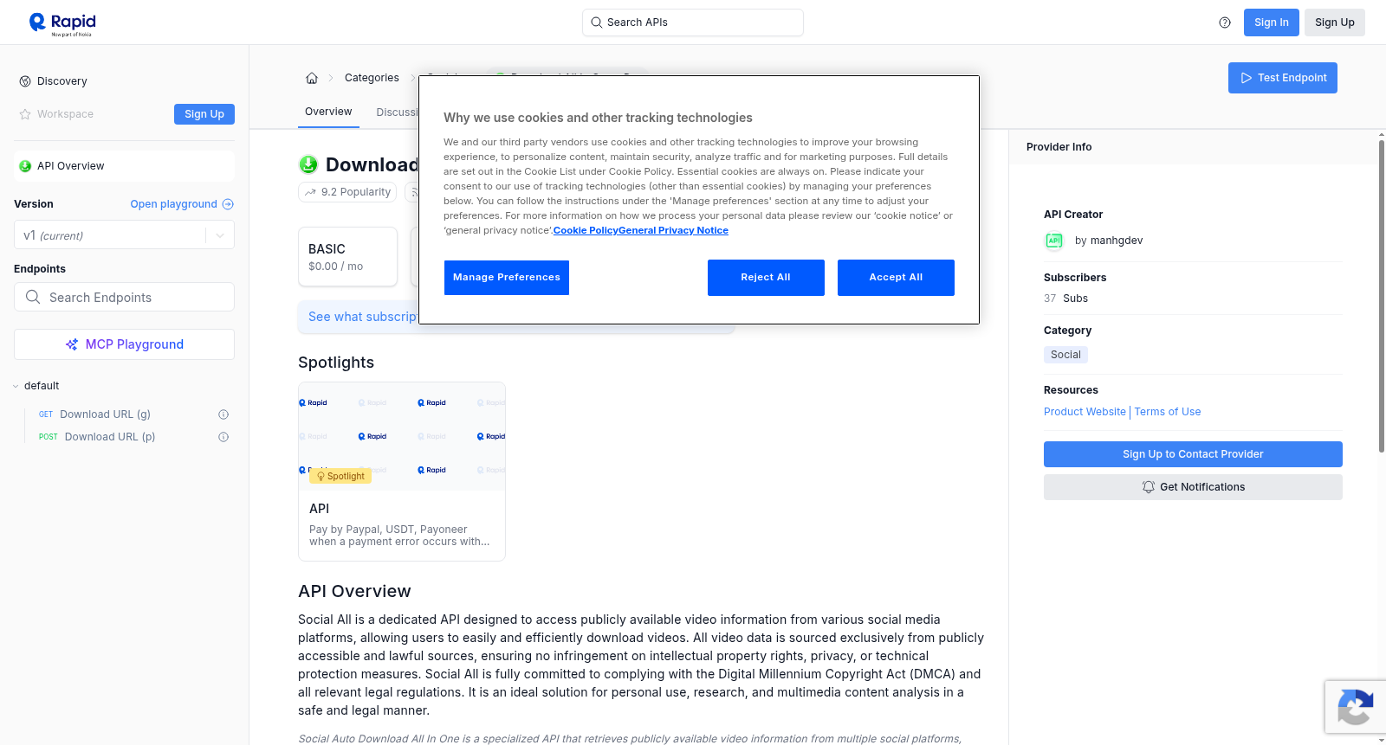Click Sign Up in the header
The height and width of the screenshot is (745, 1386).
tap(1335, 22)
